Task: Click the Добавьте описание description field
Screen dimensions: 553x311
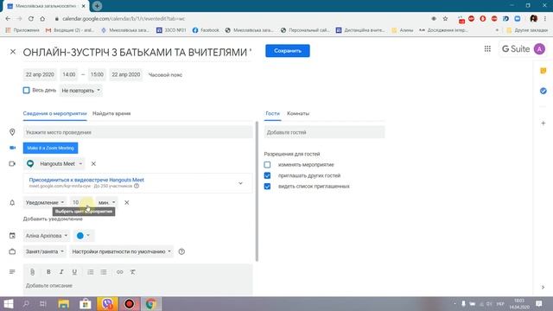Action: point(138,286)
